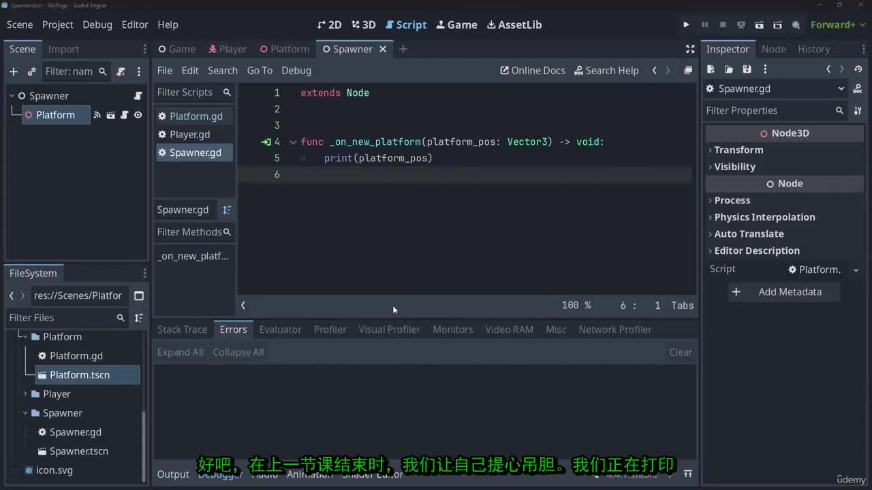Click Add Metadata button
Image resolution: width=872 pixels, height=490 pixels.
[785, 292]
